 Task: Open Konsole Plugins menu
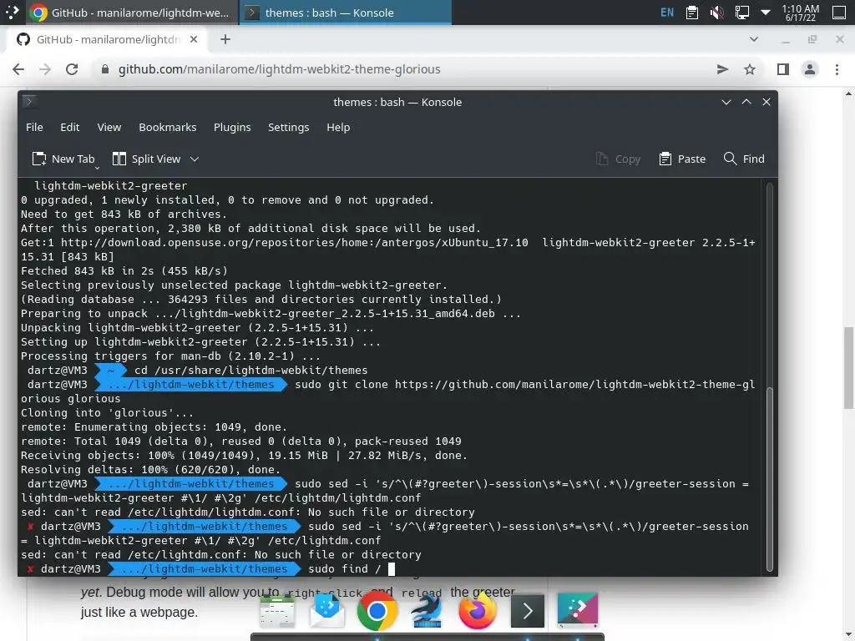(x=232, y=127)
